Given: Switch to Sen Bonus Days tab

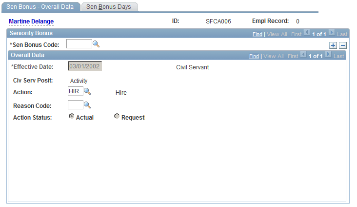Looking at the screenshot, I should click(x=109, y=7).
